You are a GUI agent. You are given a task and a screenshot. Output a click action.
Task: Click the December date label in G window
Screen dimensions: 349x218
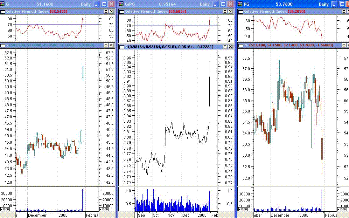coord(37,215)
